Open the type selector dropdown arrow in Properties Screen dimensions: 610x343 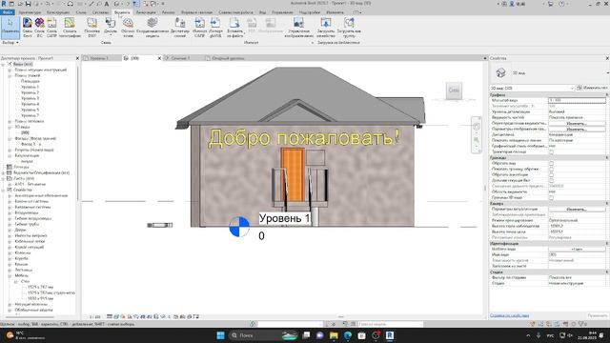click(607, 72)
